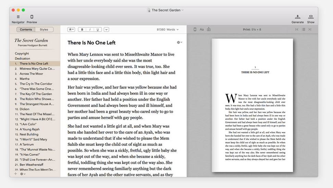The image size is (333, 188).
Task: Toggle bold formatting
Action: (x=82, y=30)
